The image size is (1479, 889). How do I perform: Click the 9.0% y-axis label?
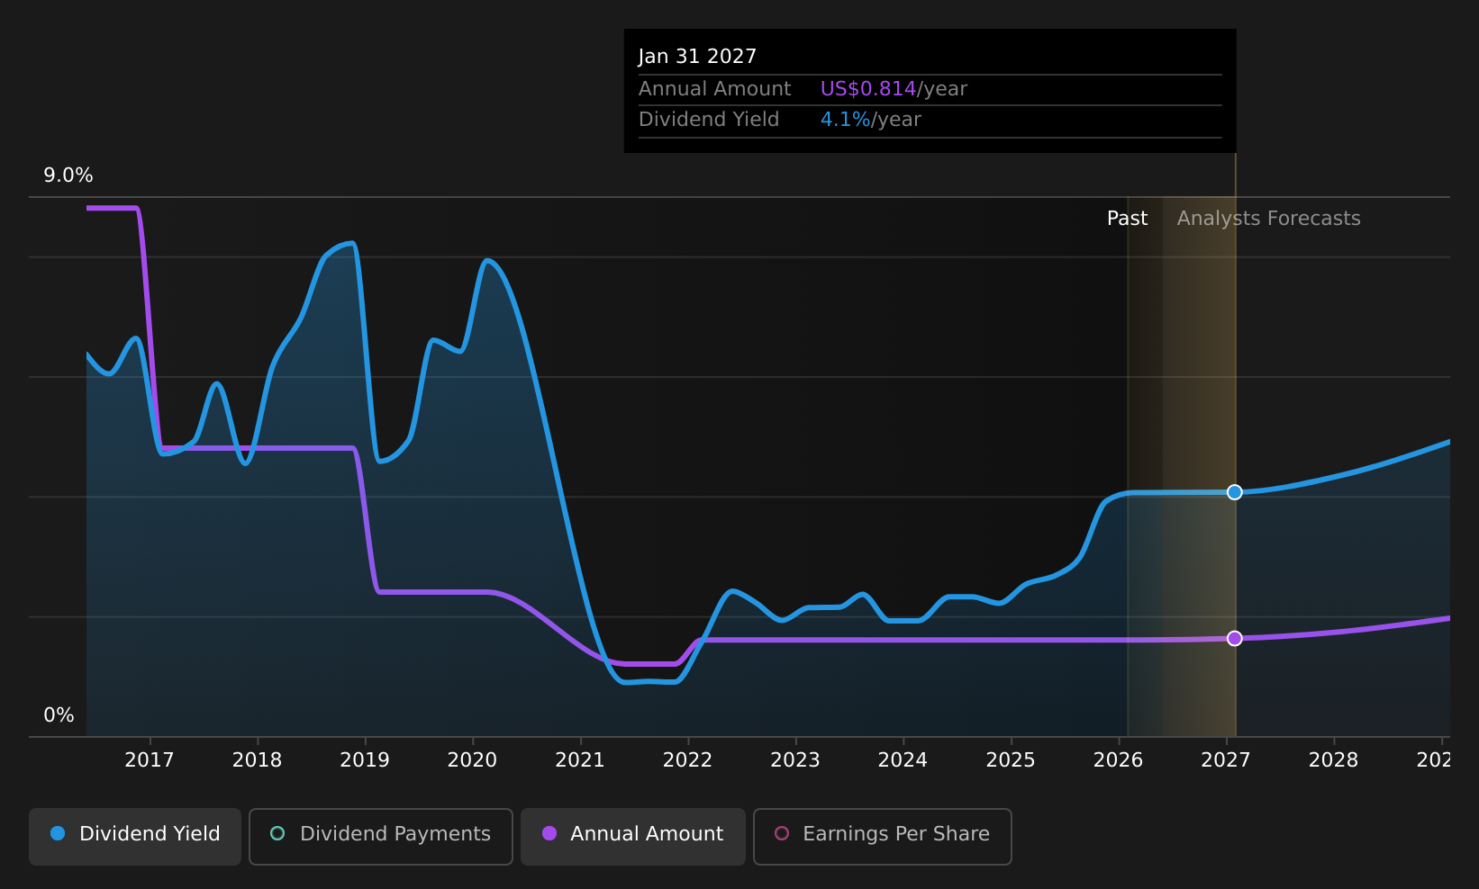pos(68,175)
